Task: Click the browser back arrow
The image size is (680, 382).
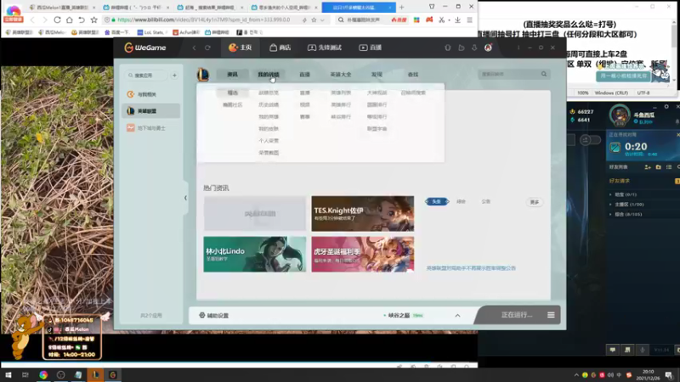Action: (x=32, y=20)
